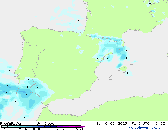Click the value 1 northwest of Mallorca
This screenshot has height=130, width=168.
(x=117, y=66)
